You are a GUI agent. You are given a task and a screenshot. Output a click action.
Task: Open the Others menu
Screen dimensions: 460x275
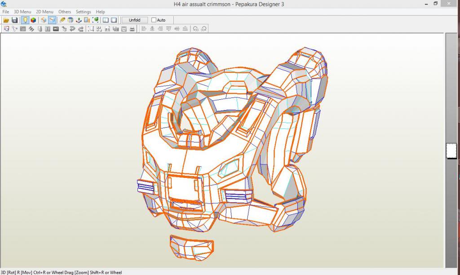[65, 12]
